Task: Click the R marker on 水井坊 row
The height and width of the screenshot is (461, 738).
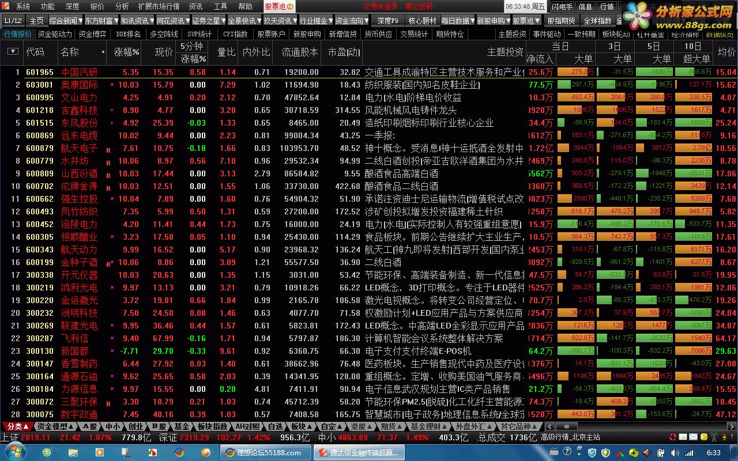Action: [108, 163]
